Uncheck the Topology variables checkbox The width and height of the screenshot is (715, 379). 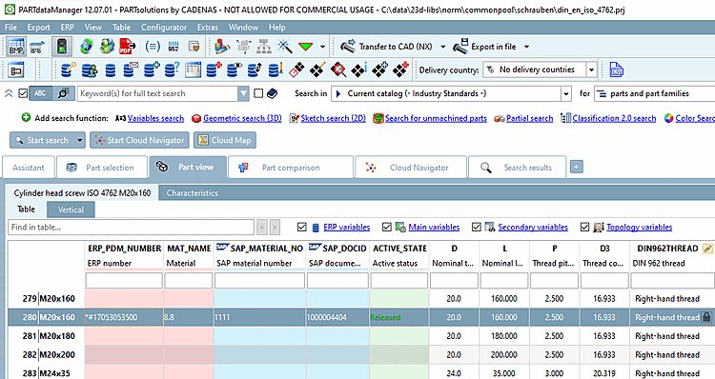point(585,227)
